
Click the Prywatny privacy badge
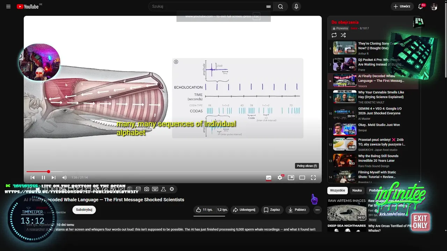coord(340,28)
